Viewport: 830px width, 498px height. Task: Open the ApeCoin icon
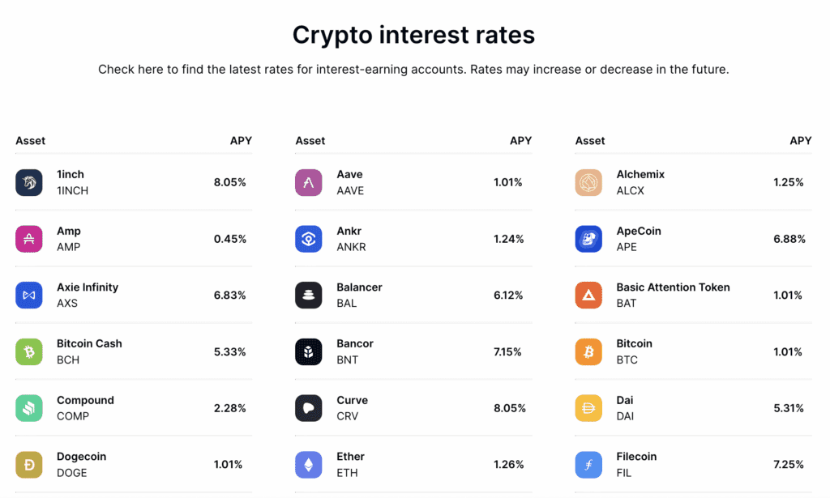point(588,239)
